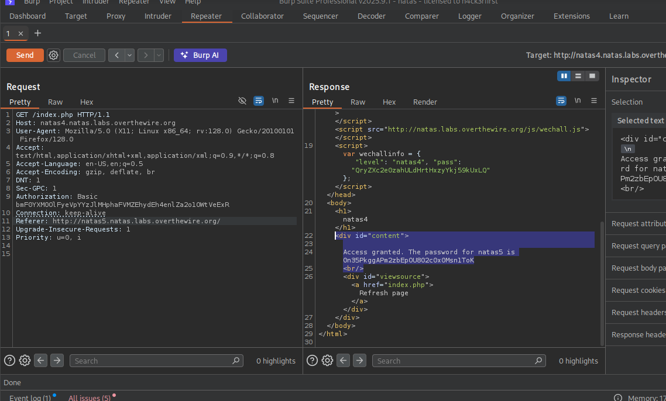
Task: Toggle hide non-printable eye icon in Request
Action: pyautogui.click(x=242, y=101)
